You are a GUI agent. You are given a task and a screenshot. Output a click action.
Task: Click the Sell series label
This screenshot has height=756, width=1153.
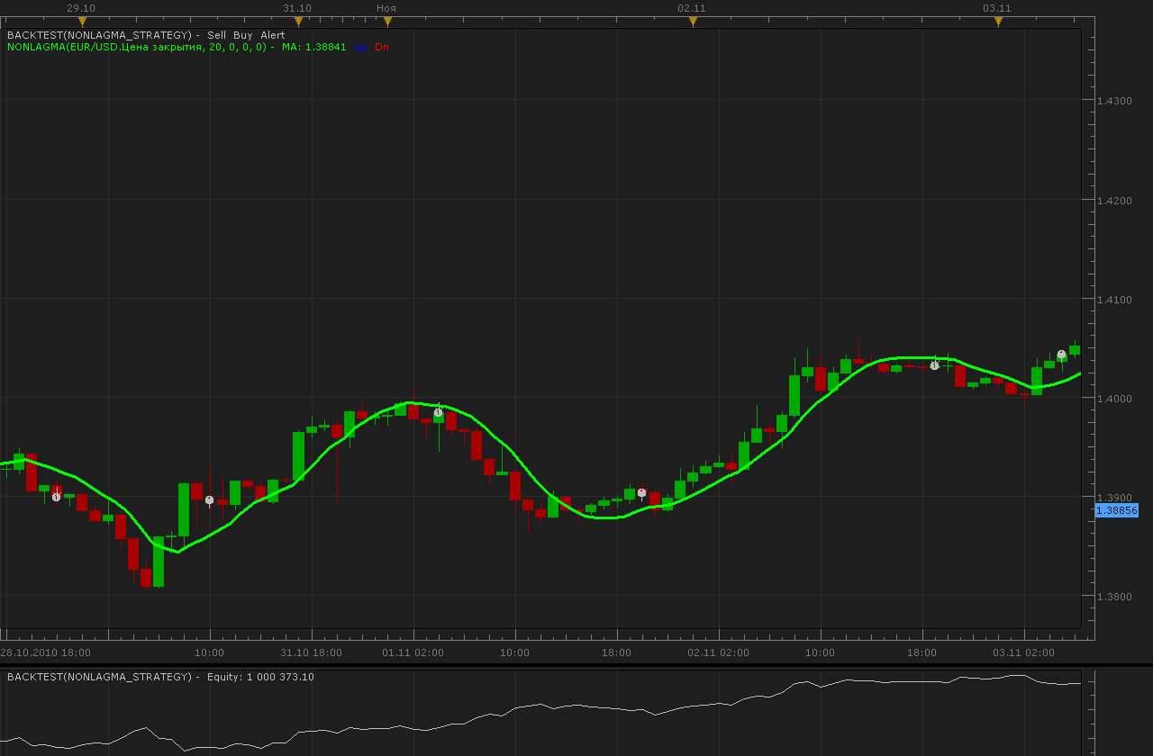click(x=217, y=35)
